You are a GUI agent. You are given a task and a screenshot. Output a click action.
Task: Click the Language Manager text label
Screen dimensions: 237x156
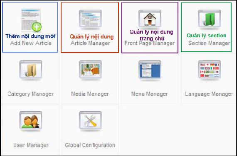209,94
